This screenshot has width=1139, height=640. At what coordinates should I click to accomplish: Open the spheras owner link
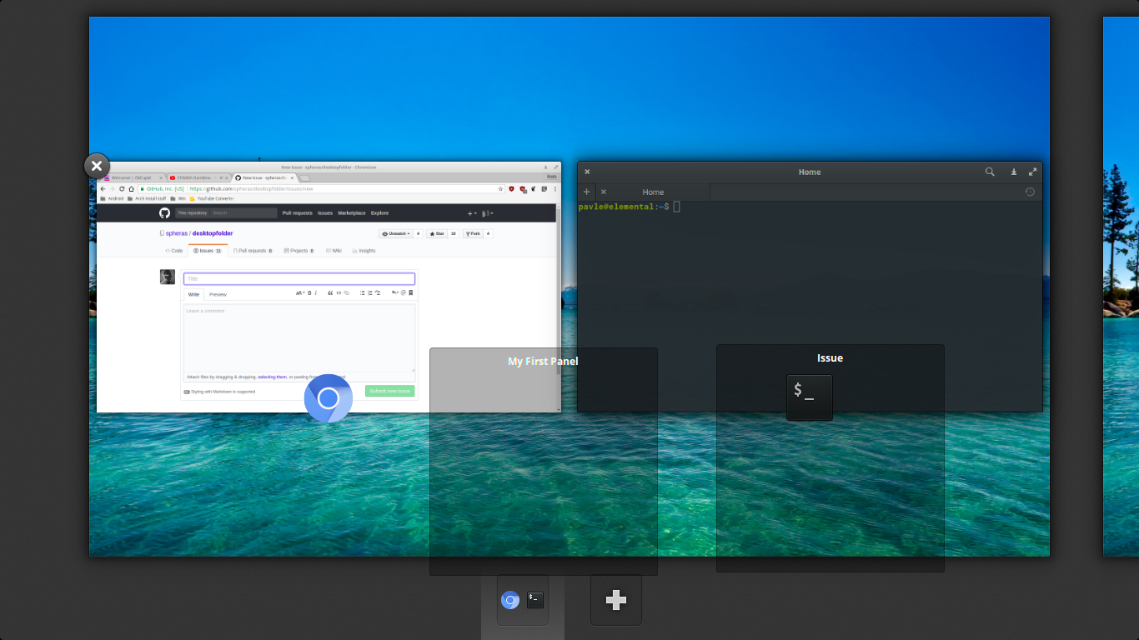click(177, 234)
